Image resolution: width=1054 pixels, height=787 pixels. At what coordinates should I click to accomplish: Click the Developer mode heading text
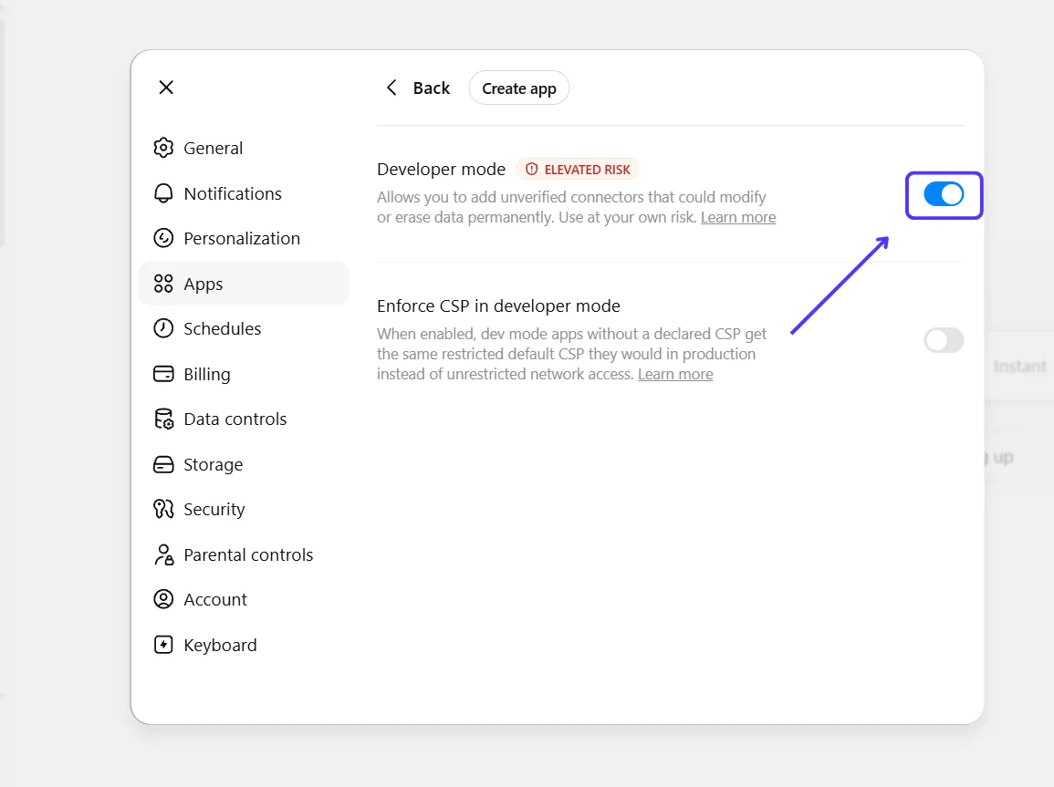pyautogui.click(x=441, y=170)
